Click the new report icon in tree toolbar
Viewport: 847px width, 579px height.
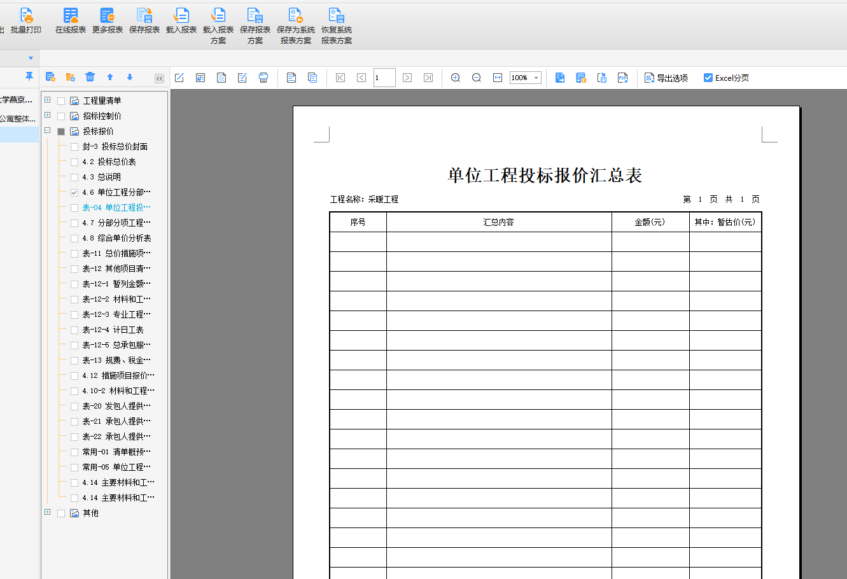[x=51, y=77]
